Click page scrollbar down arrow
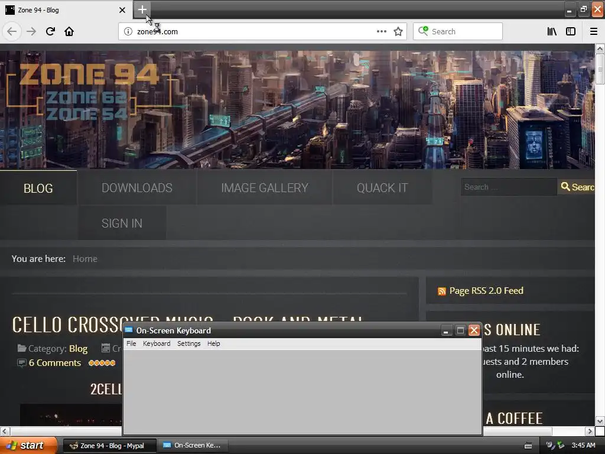Image resolution: width=605 pixels, height=454 pixels. 600,421
